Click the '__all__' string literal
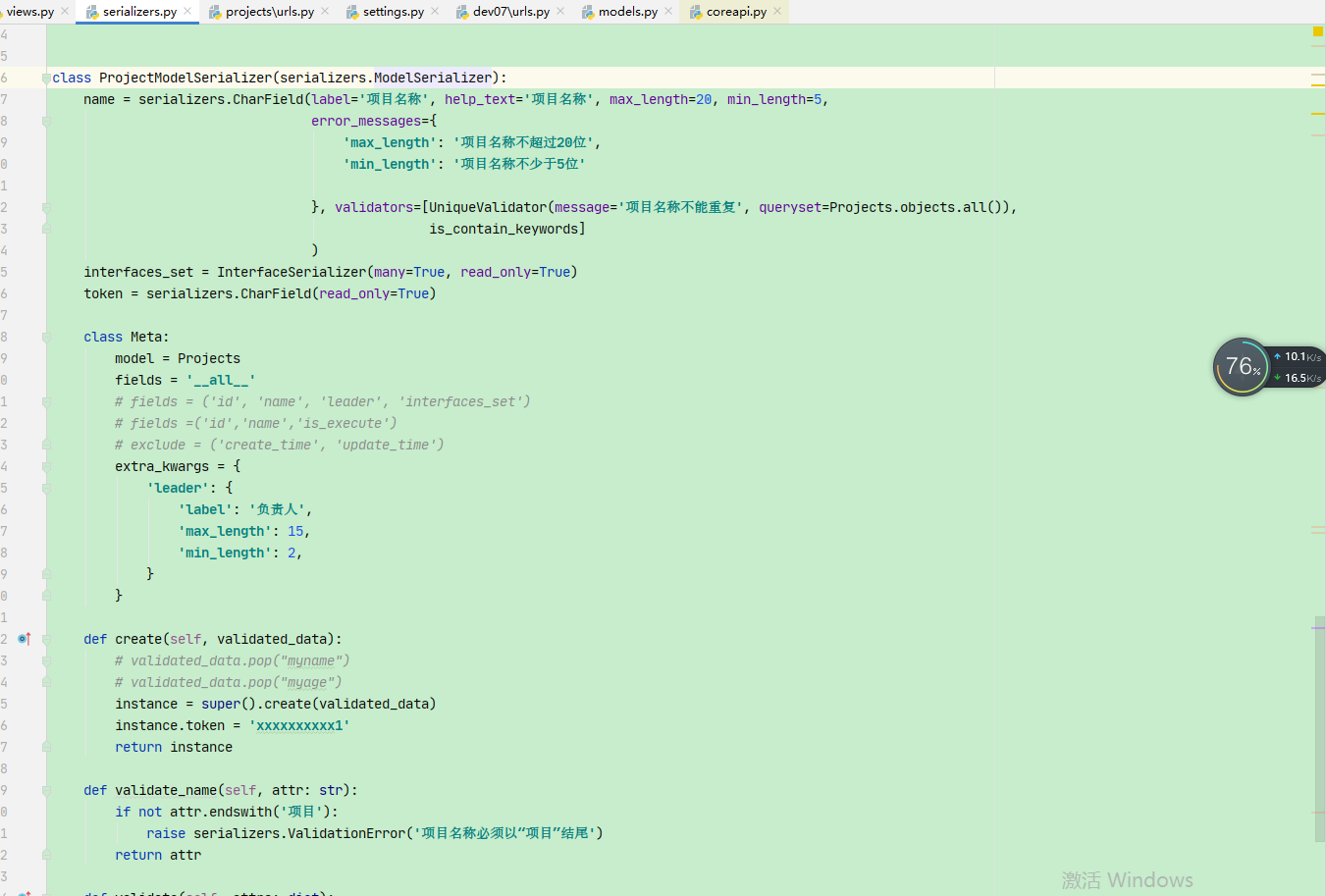Screen dimensions: 1326x896 point(221,380)
